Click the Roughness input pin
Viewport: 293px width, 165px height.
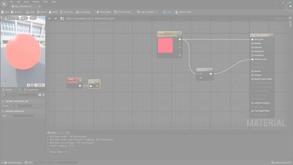coord(252,51)
